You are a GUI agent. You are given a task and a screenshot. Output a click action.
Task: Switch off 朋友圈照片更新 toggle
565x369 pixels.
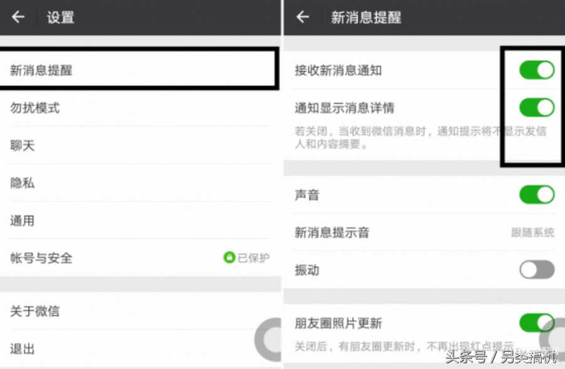(537, 323)
